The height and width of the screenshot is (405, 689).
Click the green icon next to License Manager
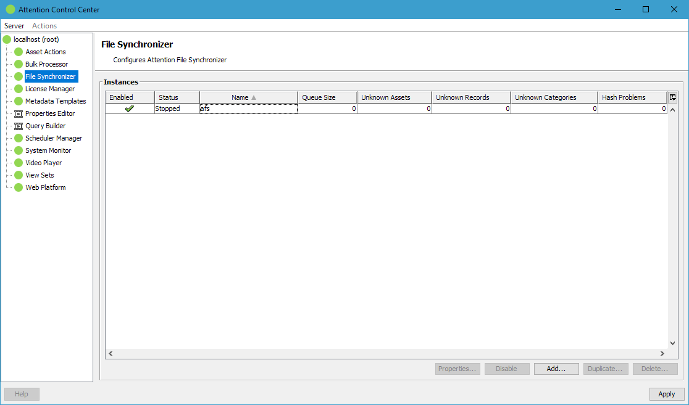pyautogui.click(x=18, y=89)
